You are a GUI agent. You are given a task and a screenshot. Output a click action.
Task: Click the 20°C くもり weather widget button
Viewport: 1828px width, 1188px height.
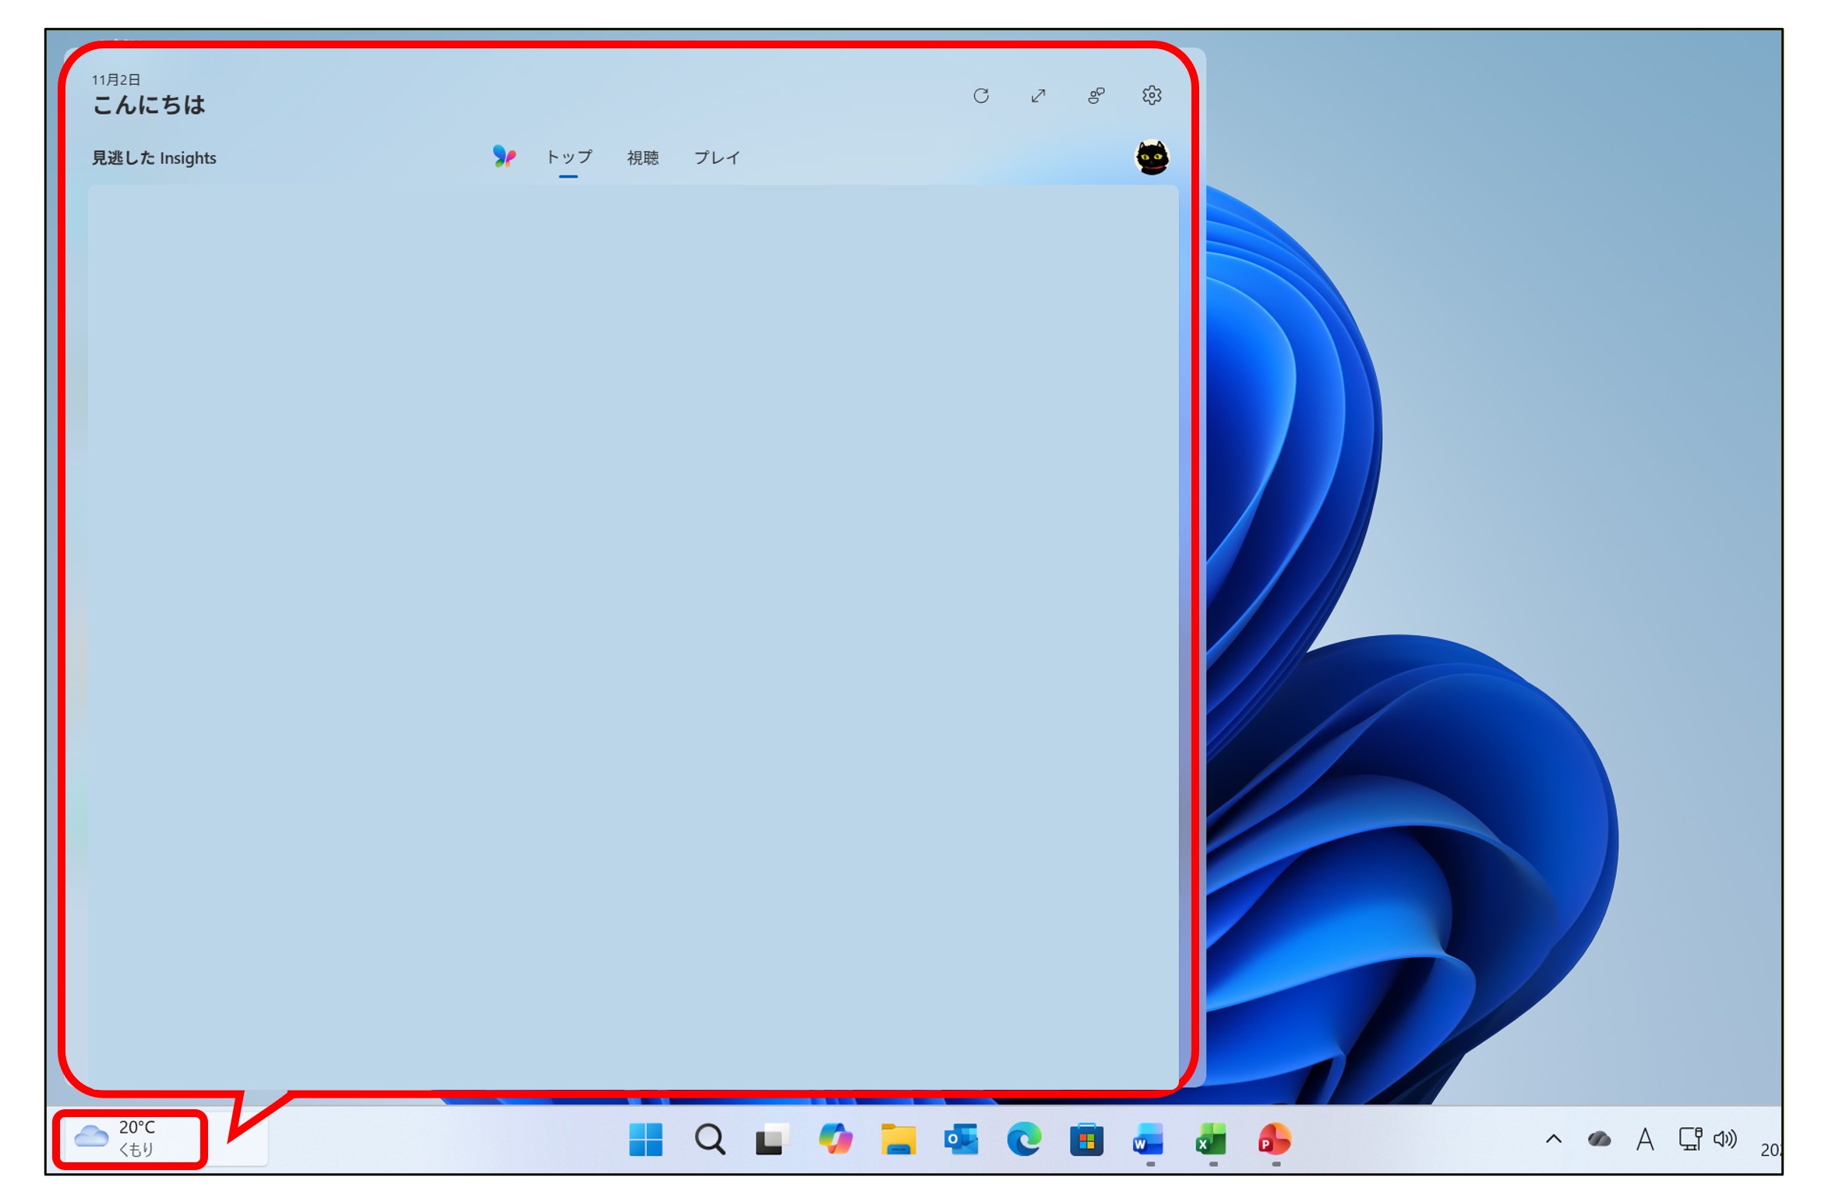pyautogui.click(x=129, y=1139)
